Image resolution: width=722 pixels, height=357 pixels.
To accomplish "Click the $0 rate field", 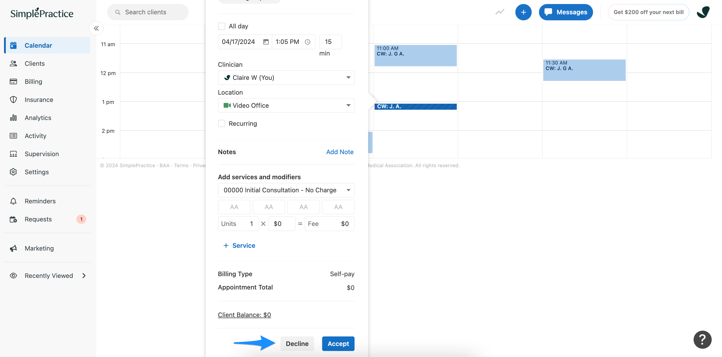I will pyautogui.click(x=281, y=223).
